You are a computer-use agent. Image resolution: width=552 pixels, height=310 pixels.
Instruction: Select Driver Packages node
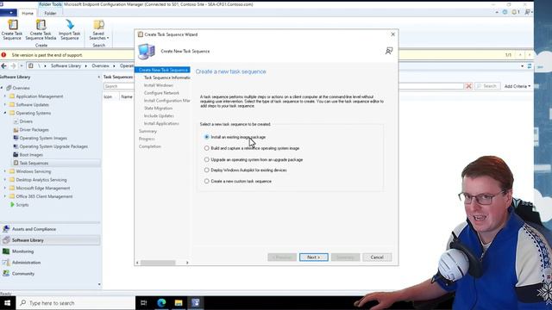point(34,130)
